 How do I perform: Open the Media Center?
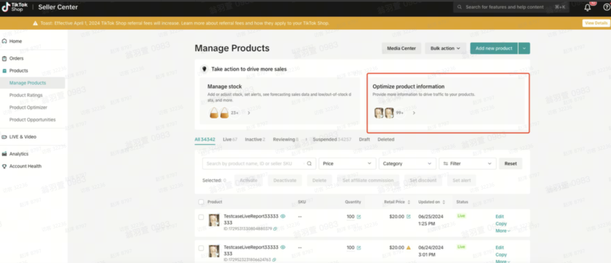pos(401,48)
